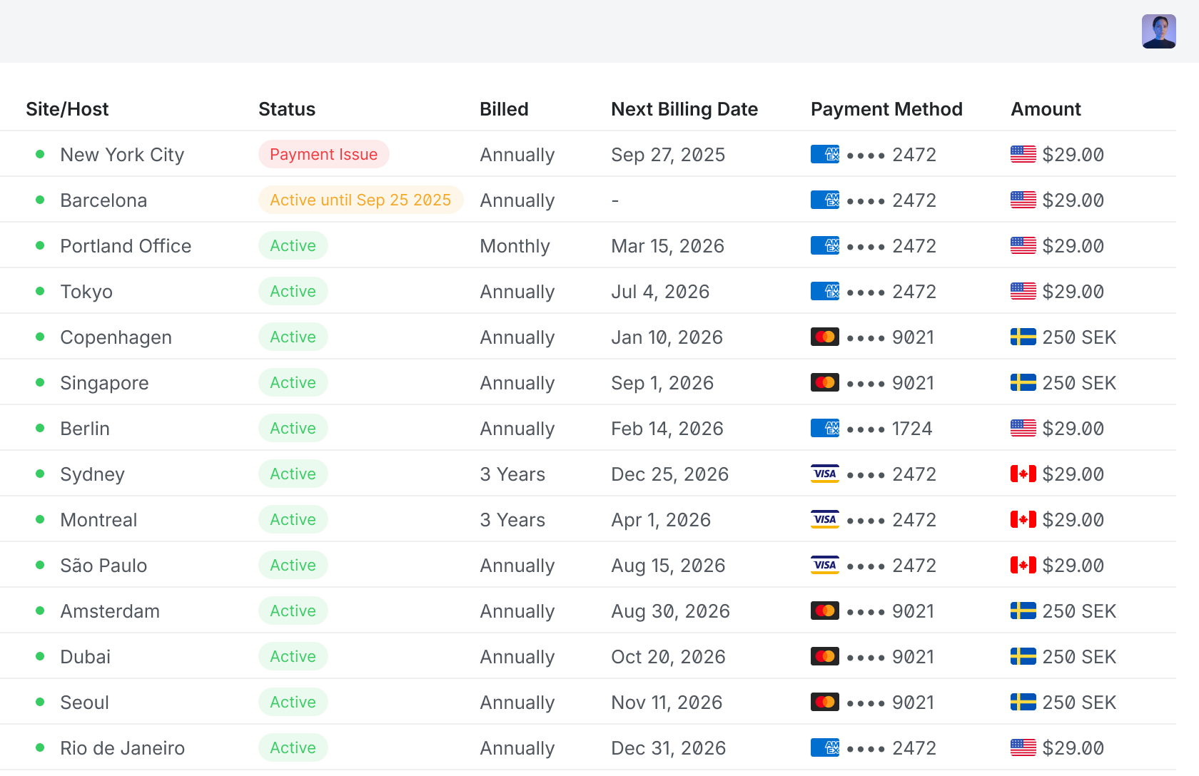Click the Swedish flag icon for Singapore
The width and height of the screenshot is (1199, 776).
1023,382
